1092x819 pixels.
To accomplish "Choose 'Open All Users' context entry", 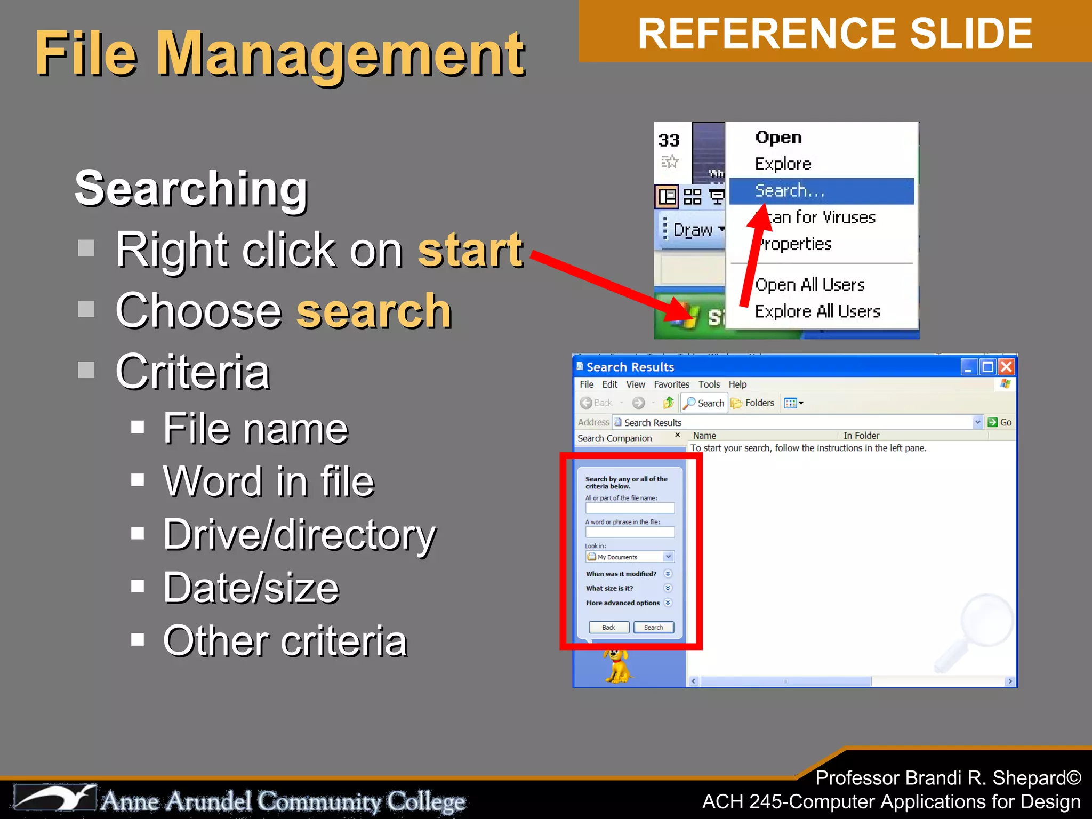I will click(x=821, y=285).
